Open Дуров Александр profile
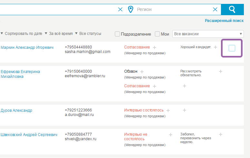This screenshot has width=250, height=158. [x=16, y=111]
